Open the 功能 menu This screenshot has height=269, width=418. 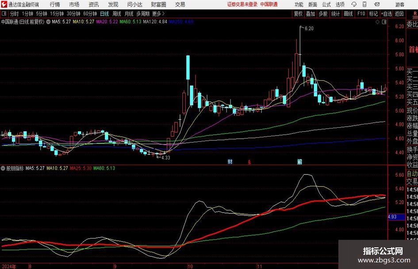299,4
